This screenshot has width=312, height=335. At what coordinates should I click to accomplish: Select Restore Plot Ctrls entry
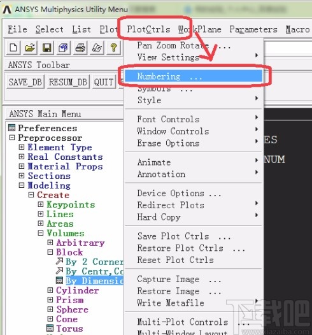[x=194, y=248]
